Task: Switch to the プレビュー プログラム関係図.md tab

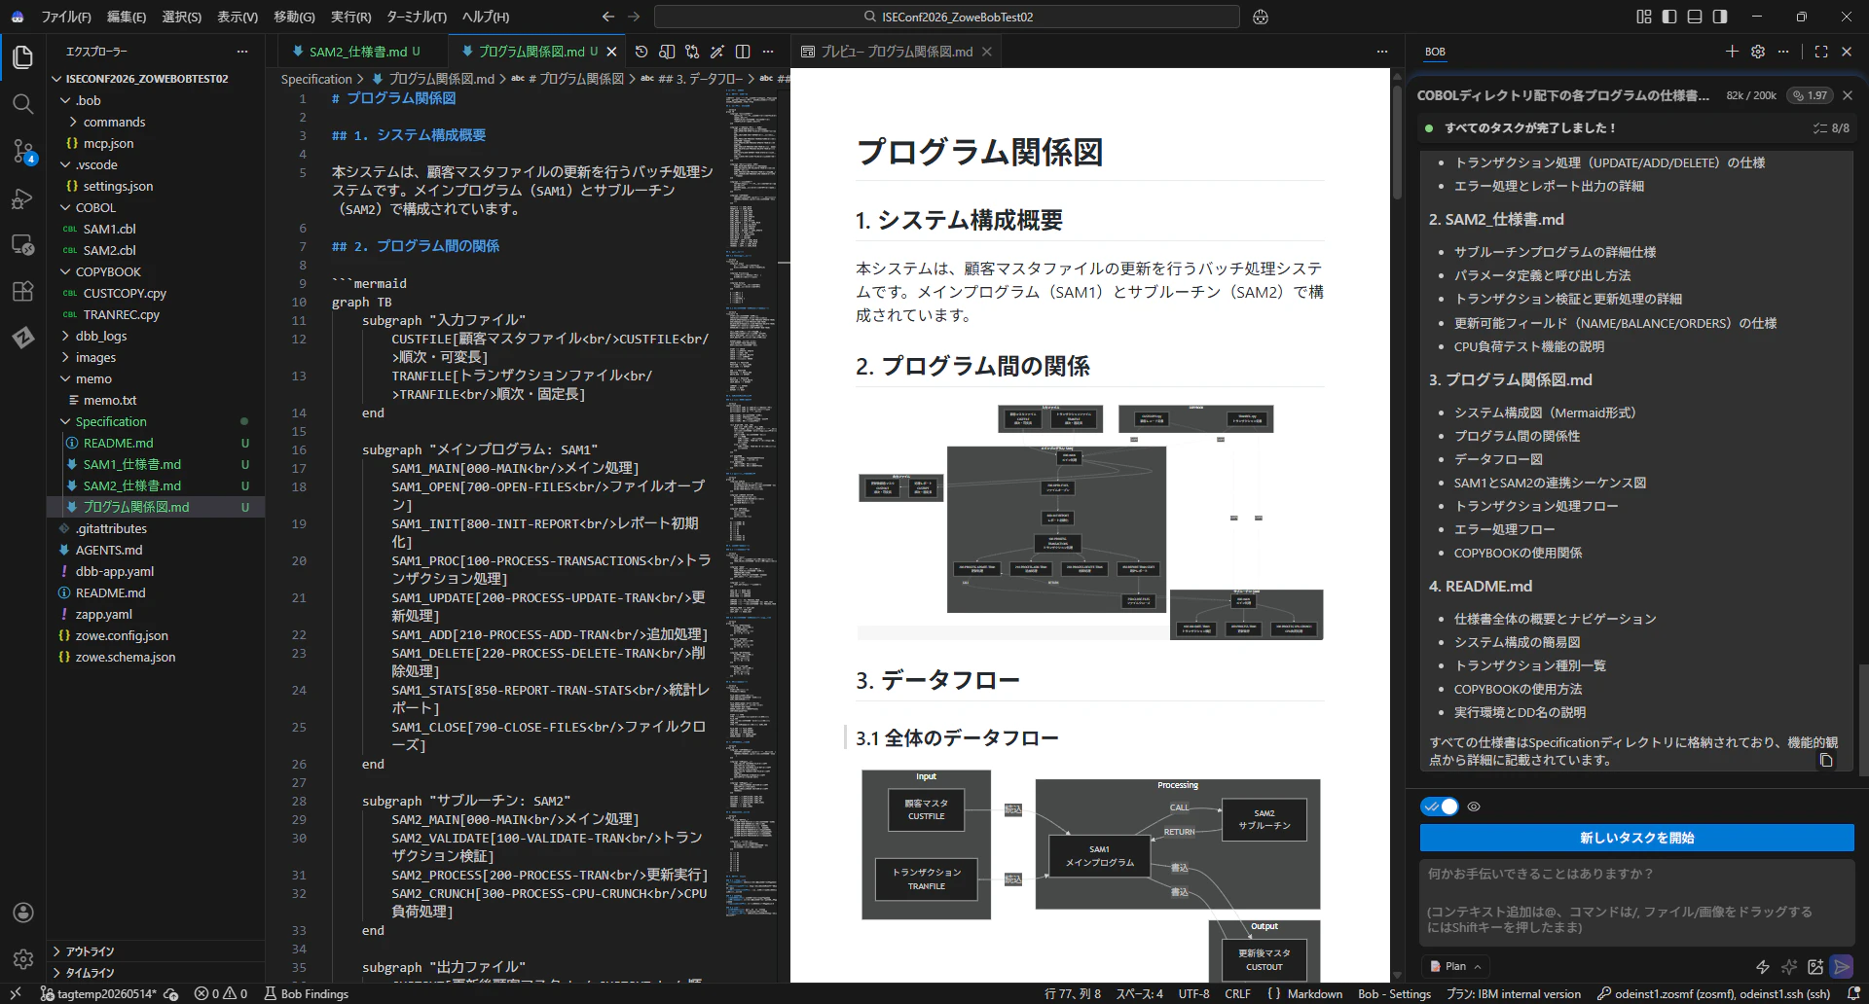Action: [x=897, y=52]
